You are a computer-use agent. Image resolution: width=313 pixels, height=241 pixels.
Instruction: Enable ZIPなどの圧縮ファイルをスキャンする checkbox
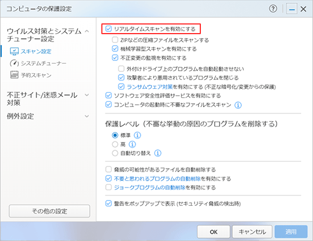pyautogui.click(x=115, y=40)
